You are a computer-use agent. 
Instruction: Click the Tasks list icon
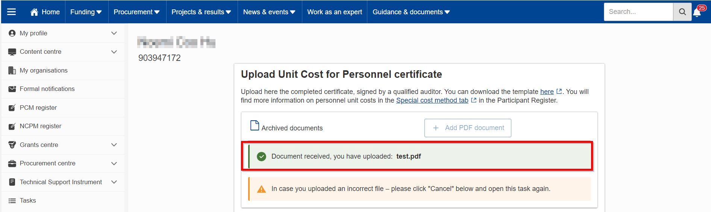(x=12, y=201)
